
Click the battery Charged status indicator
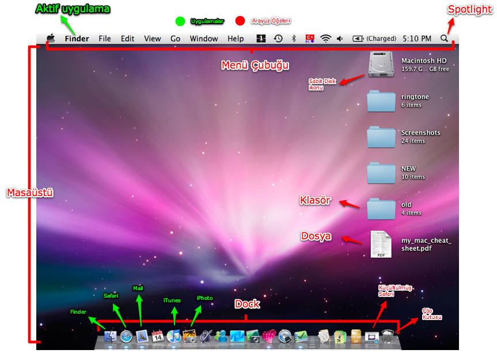coord(374,39)
